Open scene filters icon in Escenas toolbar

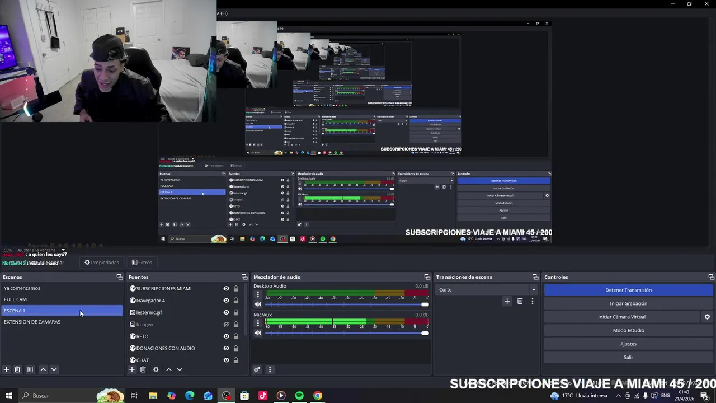click(30, 369)
